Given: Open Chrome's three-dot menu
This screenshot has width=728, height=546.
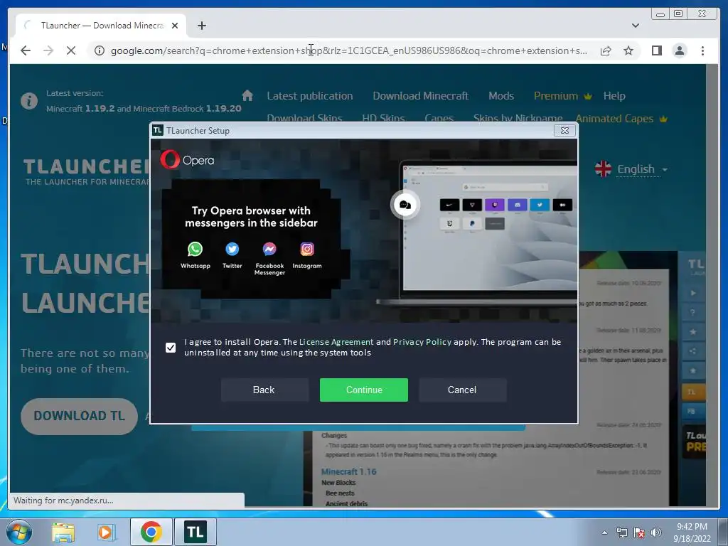Looking at the screenshot, I should 702,50.
